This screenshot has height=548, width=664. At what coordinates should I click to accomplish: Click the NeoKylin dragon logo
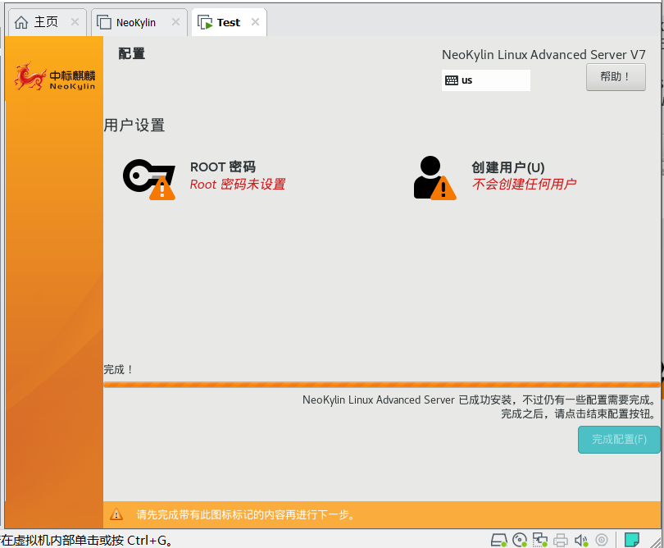[x=54, y=77]
